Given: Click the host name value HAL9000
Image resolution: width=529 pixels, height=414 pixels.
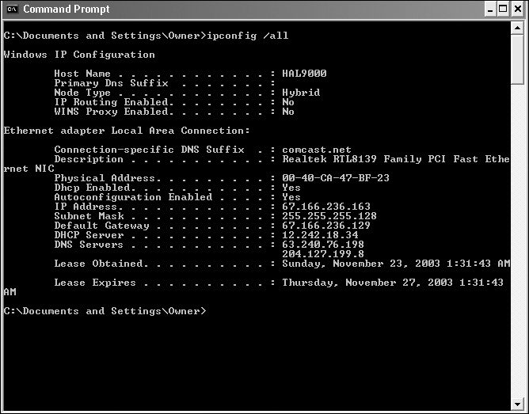Looking at the screenshot, I should [304, 74].
